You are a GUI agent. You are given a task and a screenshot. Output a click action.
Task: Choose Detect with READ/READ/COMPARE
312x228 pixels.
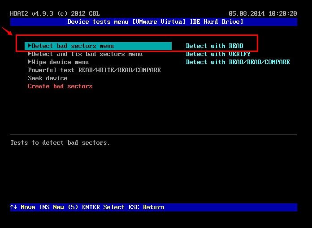(238, 62)
